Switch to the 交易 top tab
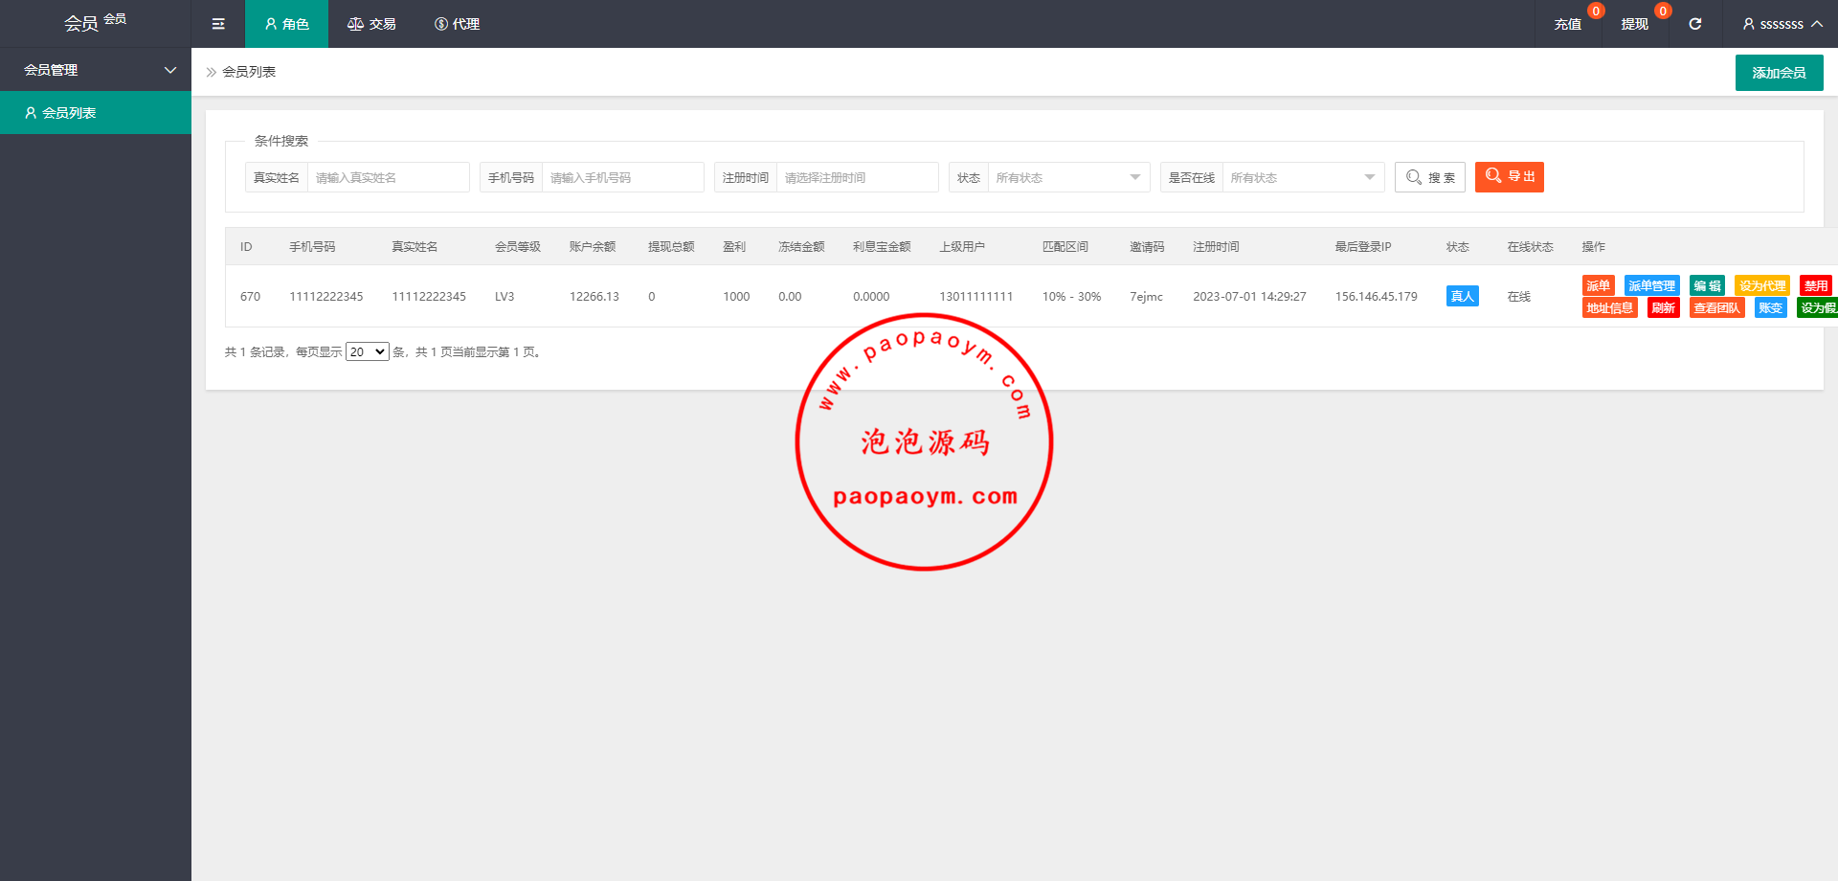The image size is (1838, 881). [371, 24]
